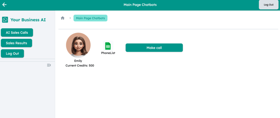Click the Current Credits: 500 text
Viewport: 280px width, 118px height.
pyautogui.click(x=80, y=65)
